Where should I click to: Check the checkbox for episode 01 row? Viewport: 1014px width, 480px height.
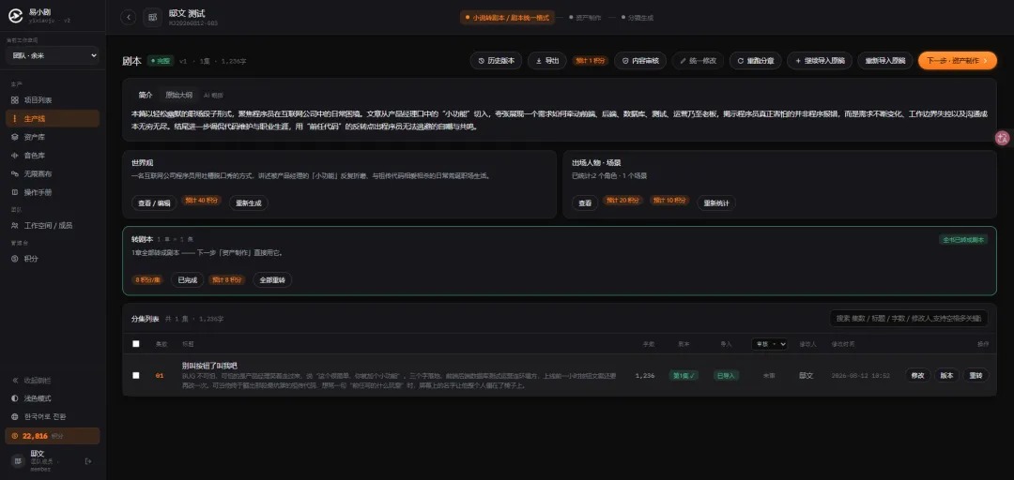coord(136,375)
